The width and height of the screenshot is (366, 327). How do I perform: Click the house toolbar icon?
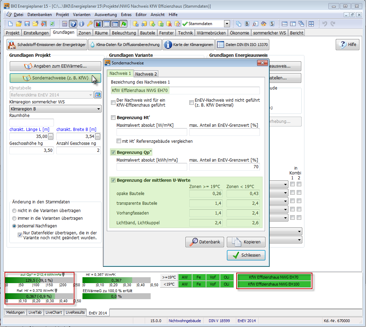click(264, 24)
